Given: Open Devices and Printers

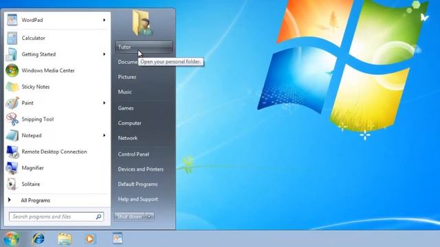Looking at the screenshot, I should [x=140, y=169].
